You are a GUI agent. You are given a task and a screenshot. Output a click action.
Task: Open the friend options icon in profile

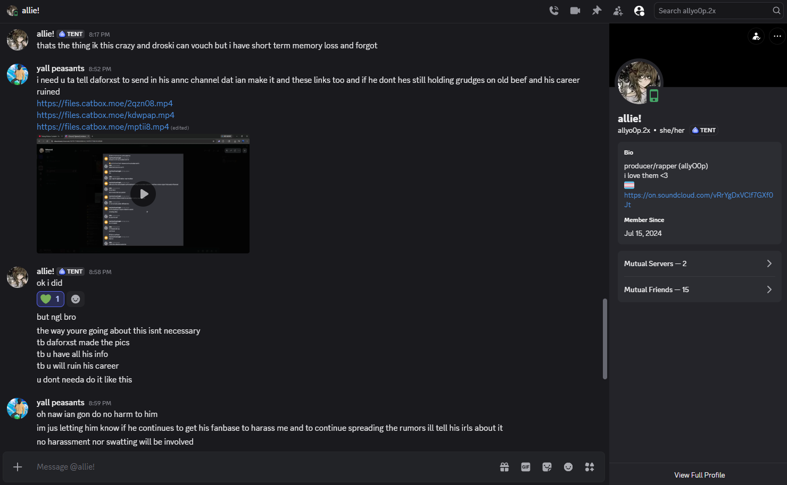[756, 36]
